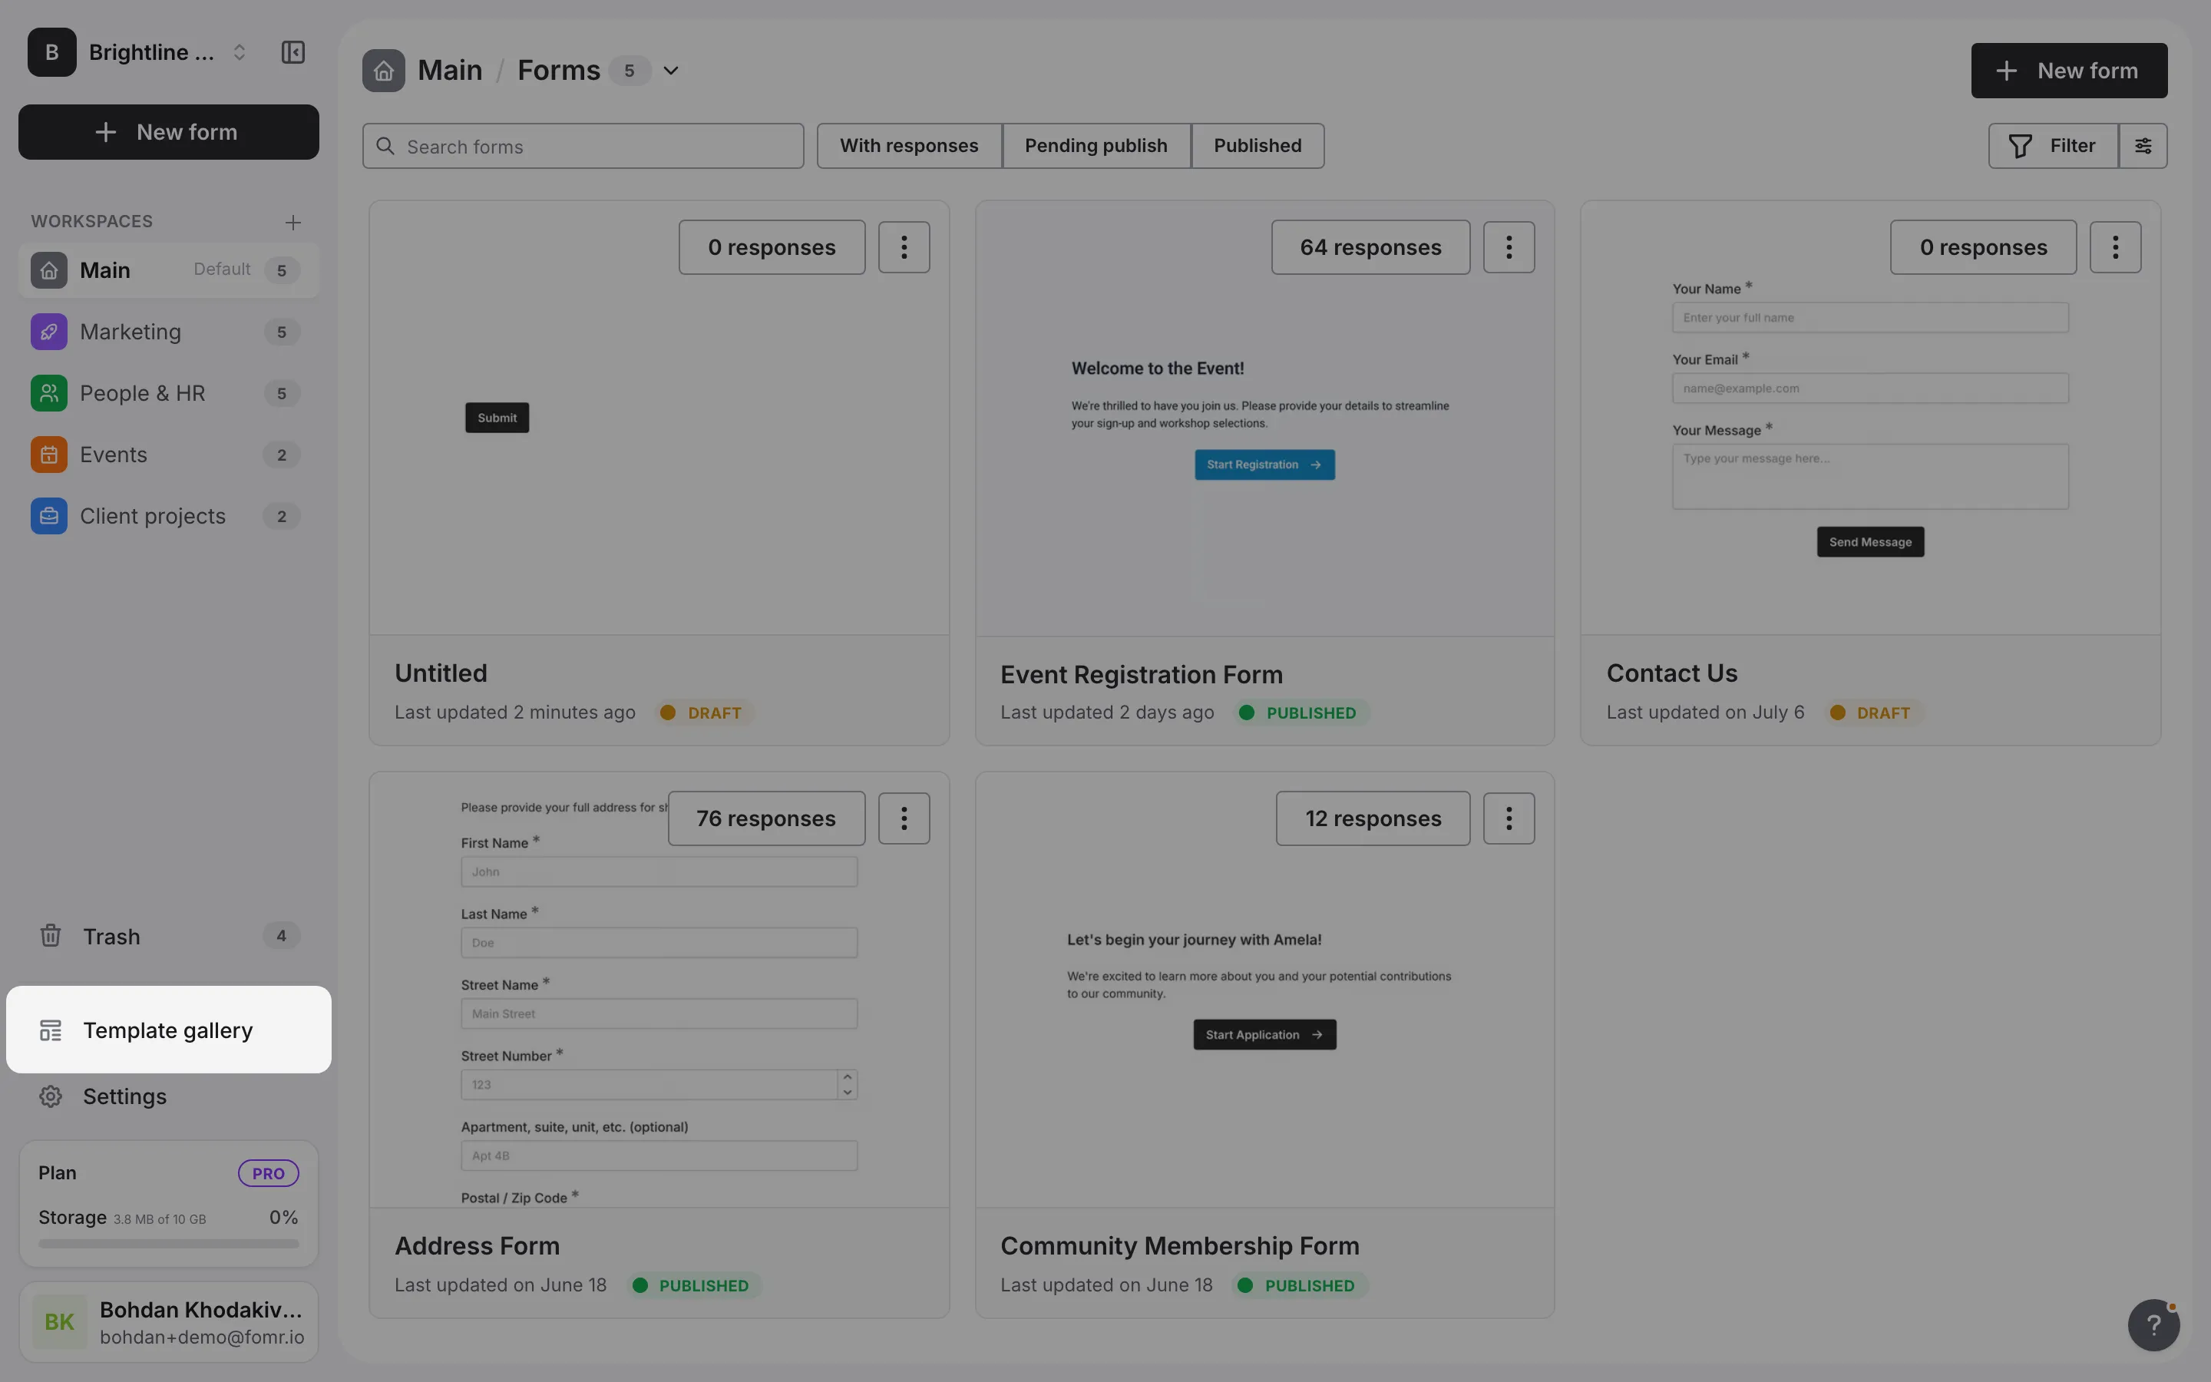Open the Filter menu
This screenshot has width=2211, height=1382.
coord(2053,146)
